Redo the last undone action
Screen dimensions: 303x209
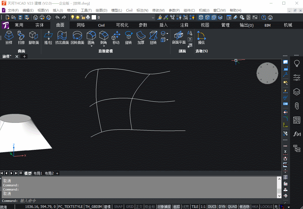[64, 18]
